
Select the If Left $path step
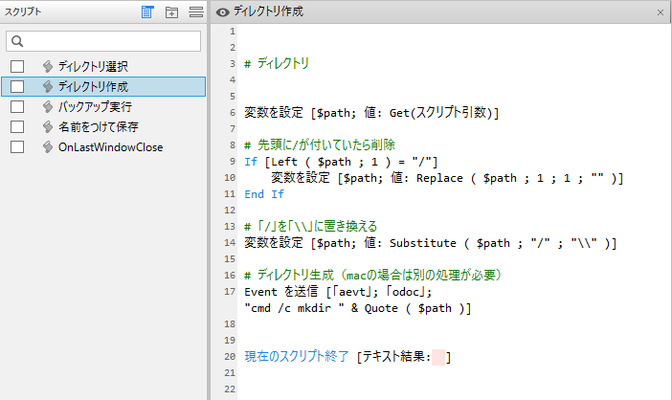pyautogui.click(x=341, y=162)
